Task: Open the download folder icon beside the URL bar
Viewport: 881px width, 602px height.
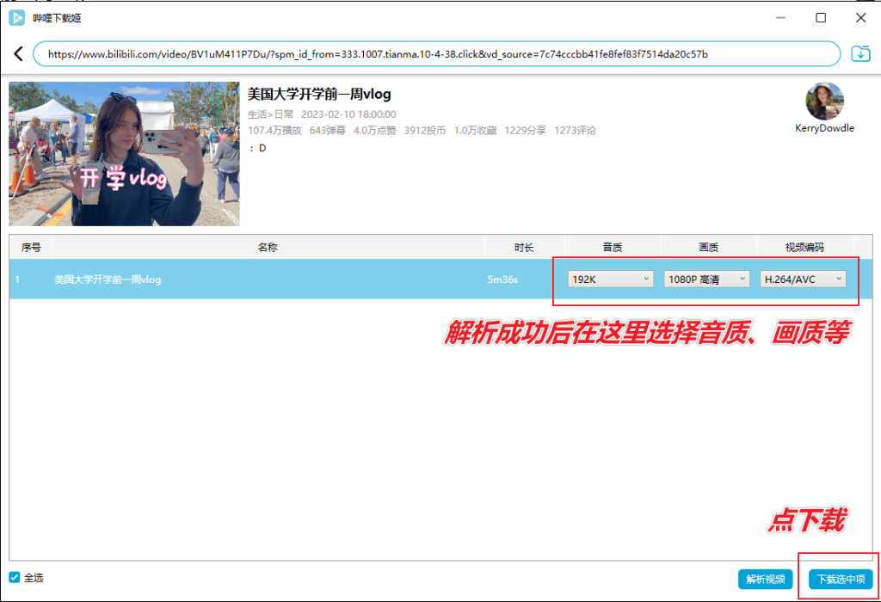Action: 860,53
